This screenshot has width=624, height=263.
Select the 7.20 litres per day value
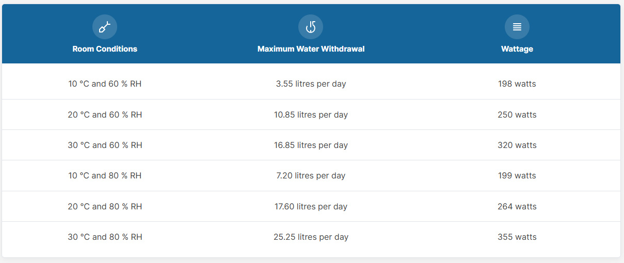311,175
